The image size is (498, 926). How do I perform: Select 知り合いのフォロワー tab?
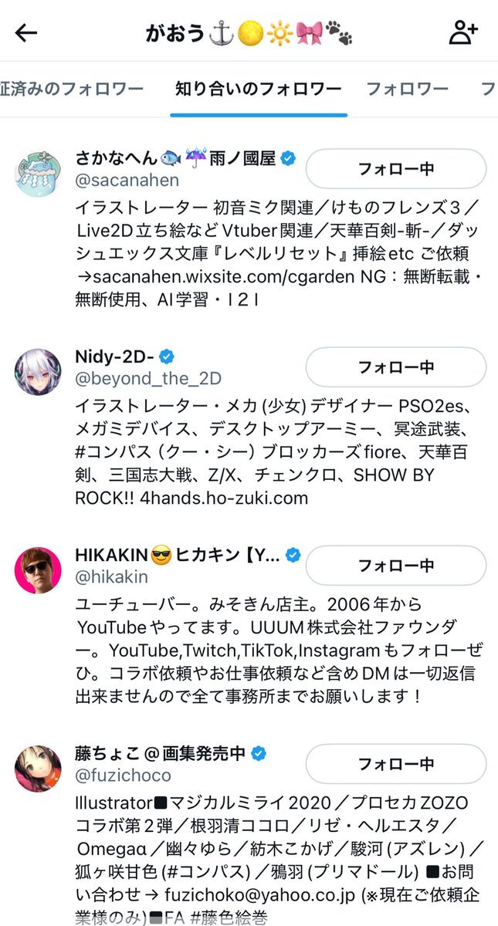click(x=259, y=89)
